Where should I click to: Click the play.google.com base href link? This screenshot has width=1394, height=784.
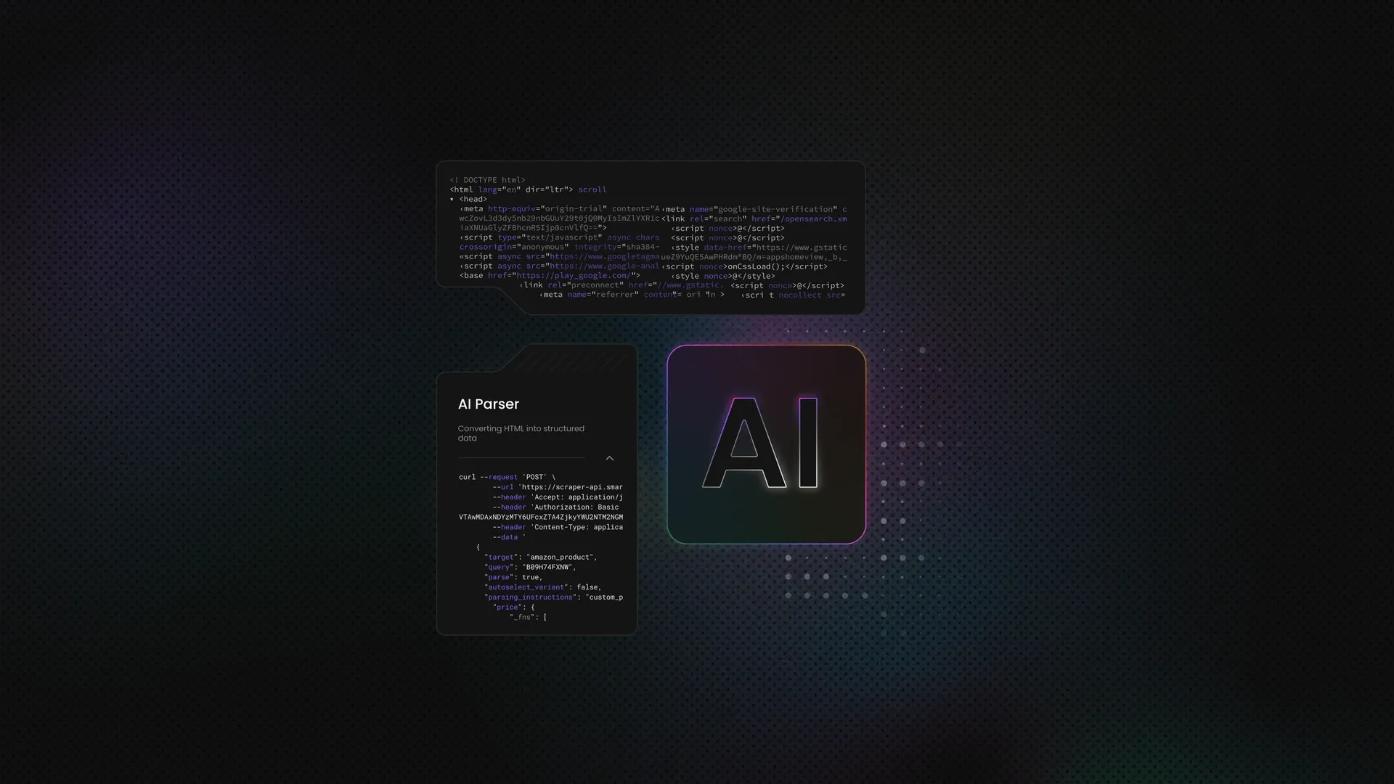[572, 276]
